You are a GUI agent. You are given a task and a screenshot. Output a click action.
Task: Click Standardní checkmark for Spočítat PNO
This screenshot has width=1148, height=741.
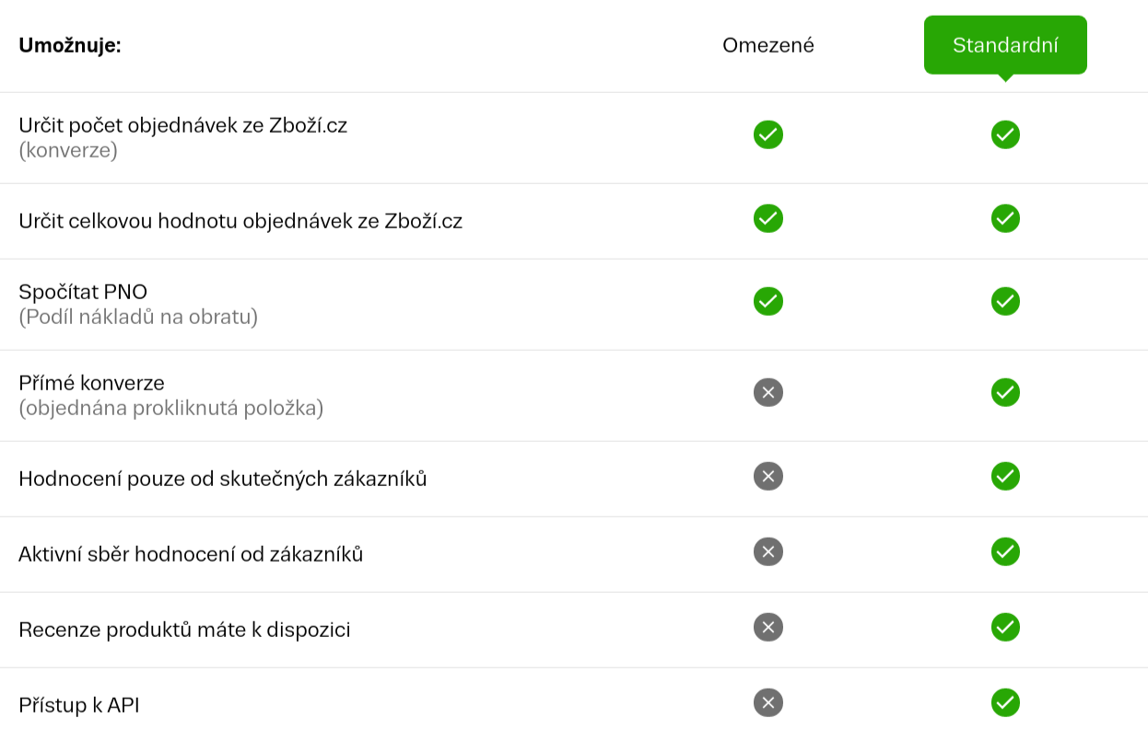coord(1005,301)
